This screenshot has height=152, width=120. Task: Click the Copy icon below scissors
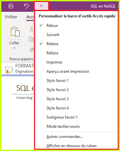[31, 39]
